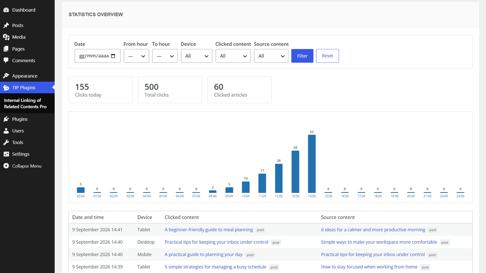
Task: Click the Date input field
Action: [x=98, y=56]
